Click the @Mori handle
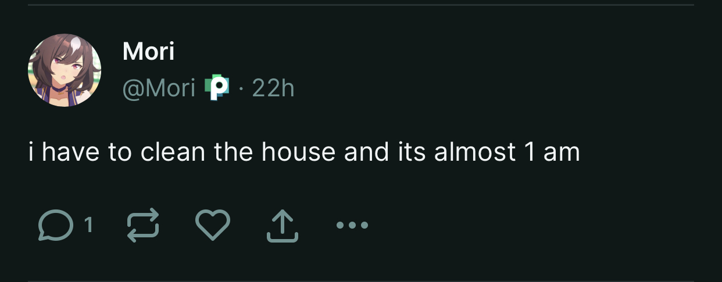 click(x=159, y=88)
